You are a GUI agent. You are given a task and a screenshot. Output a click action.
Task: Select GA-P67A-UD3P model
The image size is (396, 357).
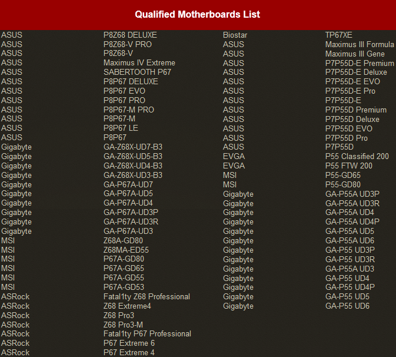tap(131, 212)
